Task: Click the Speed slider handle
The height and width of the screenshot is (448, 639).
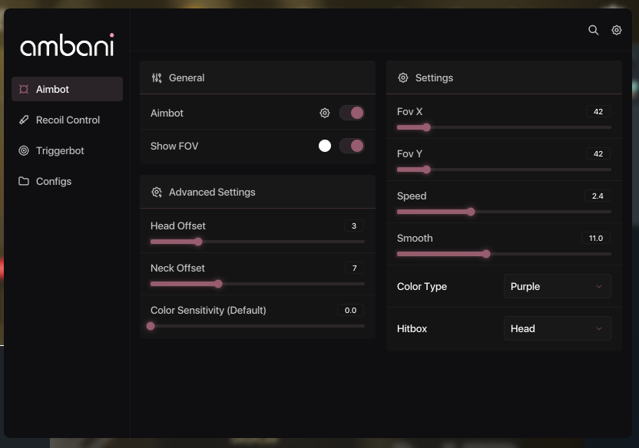Action: click(471, 212)
